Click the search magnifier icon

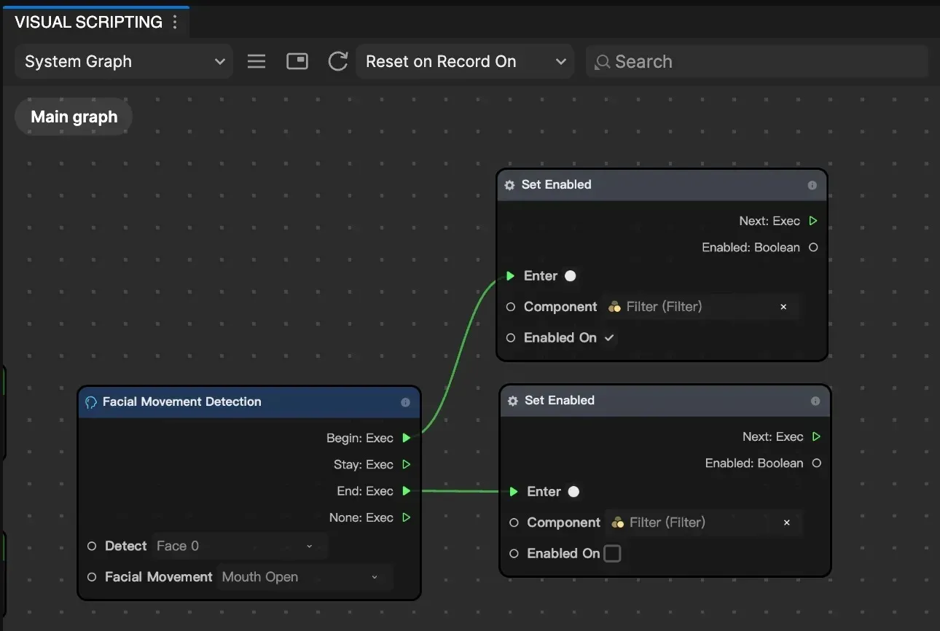(602, 63)
